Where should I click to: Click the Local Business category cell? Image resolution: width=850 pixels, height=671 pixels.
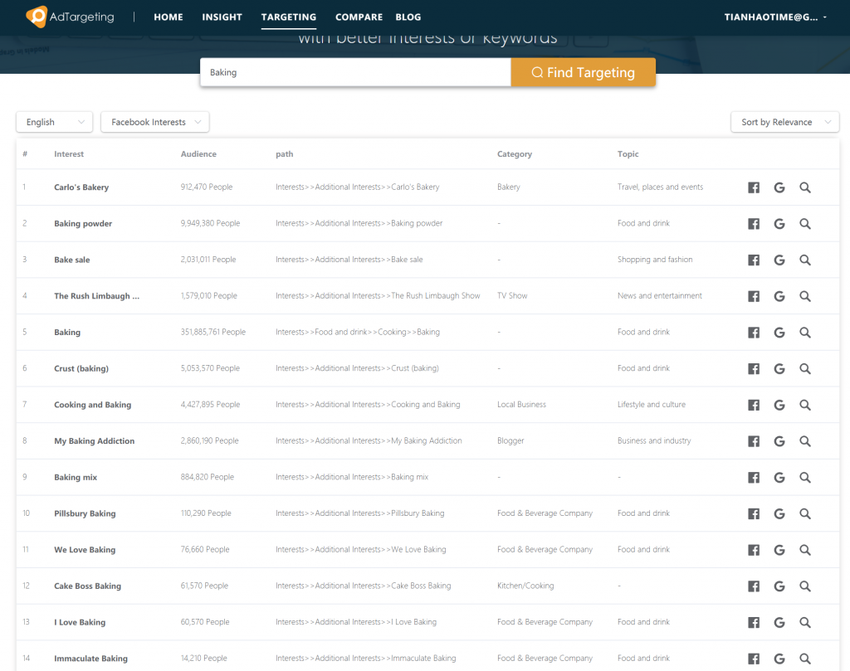(521, 405)
